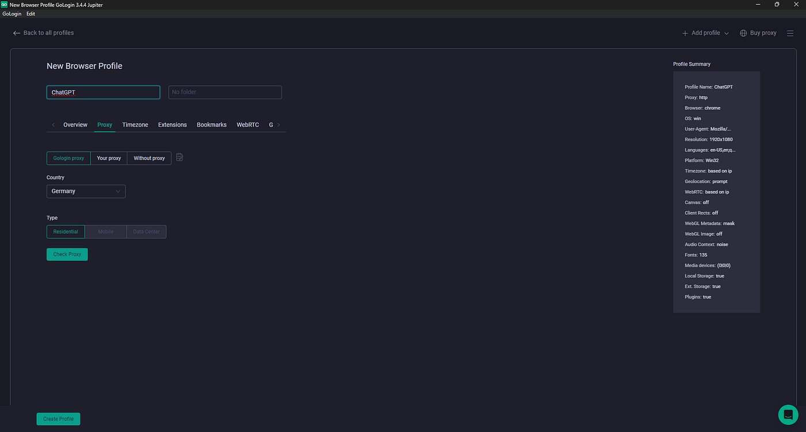Click the GoLogin app logo in title bar
The width and height of the screenshot is (806, 432).
coord(4,4)
